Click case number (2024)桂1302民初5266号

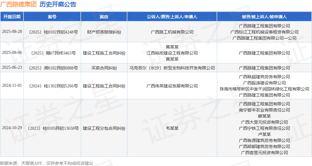pos(52,86)
